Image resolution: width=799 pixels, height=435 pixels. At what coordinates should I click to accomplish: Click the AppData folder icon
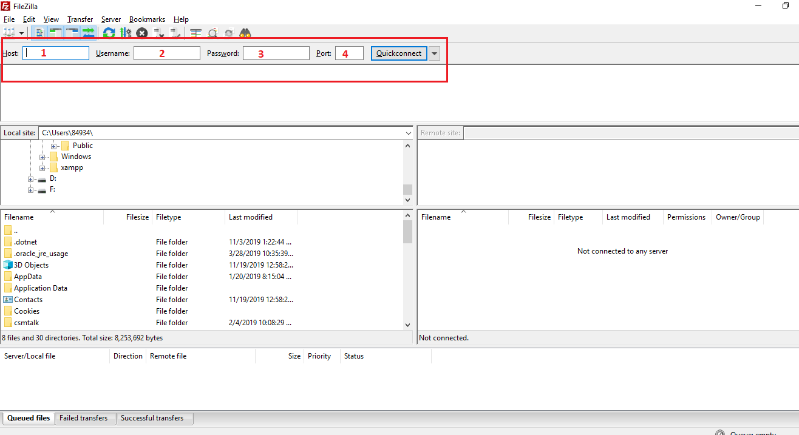click(8, 277)
